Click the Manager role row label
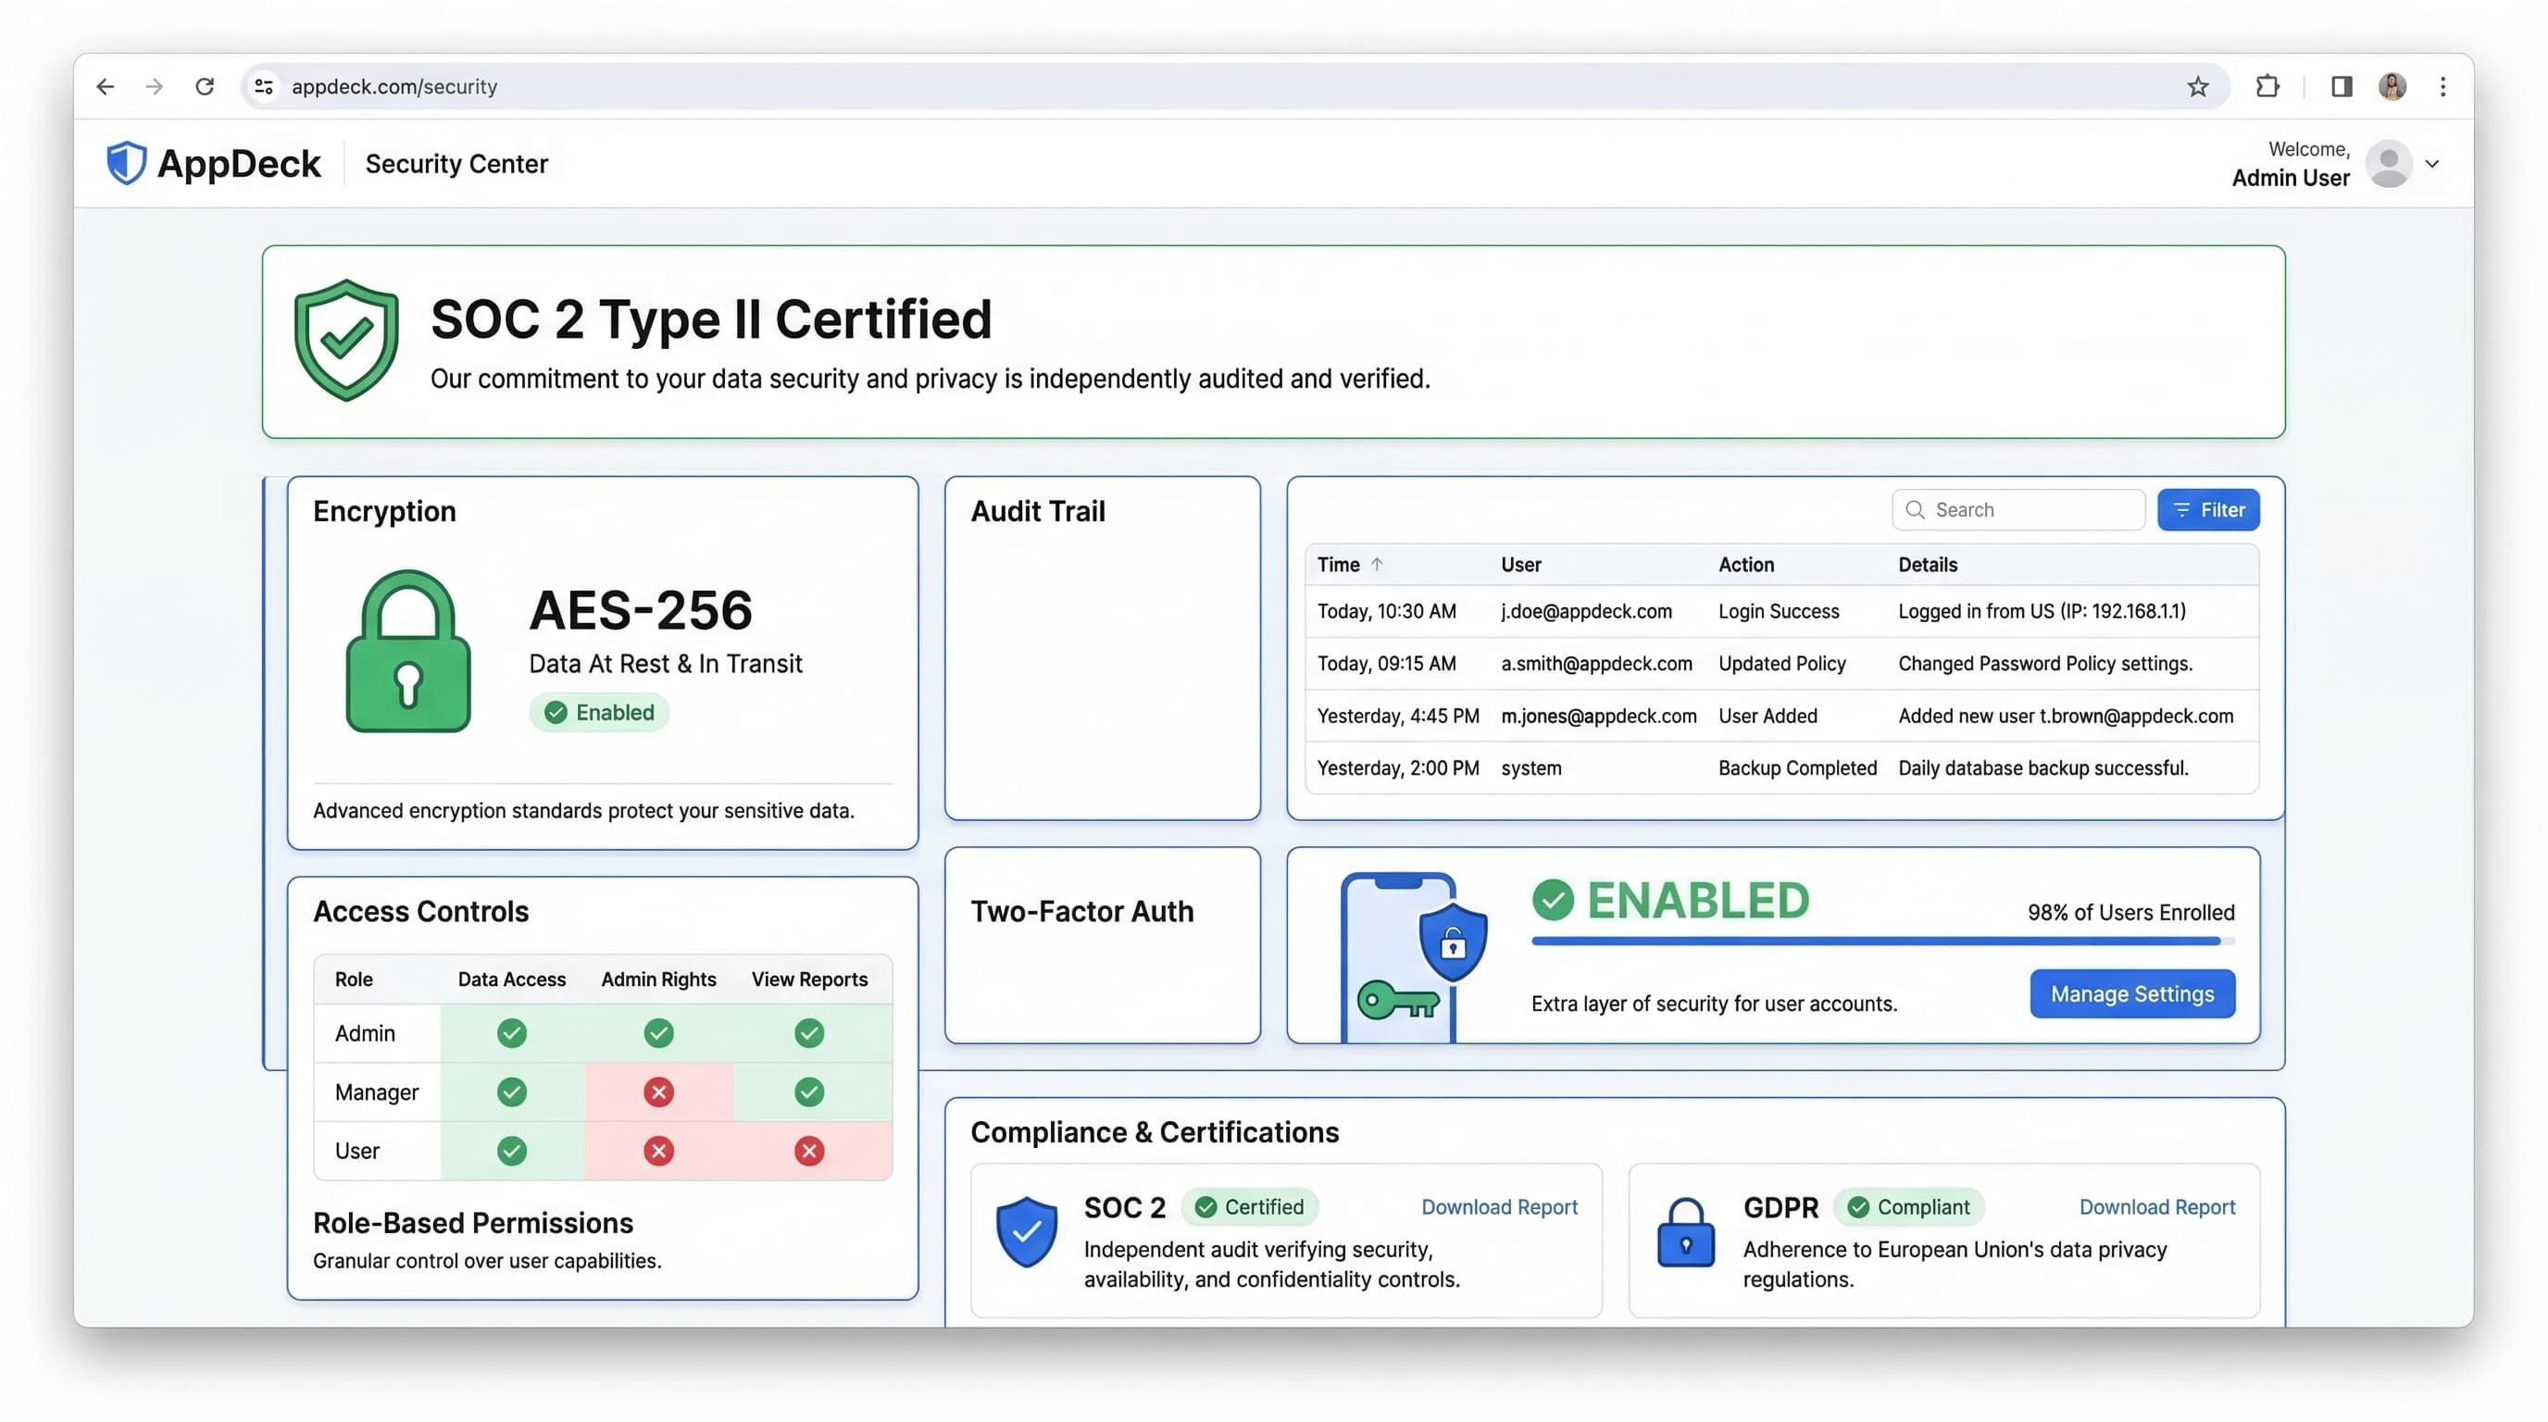The width and height of the screenshot is (2548, 1422). pyautogui.click(x=376, y=1091)
